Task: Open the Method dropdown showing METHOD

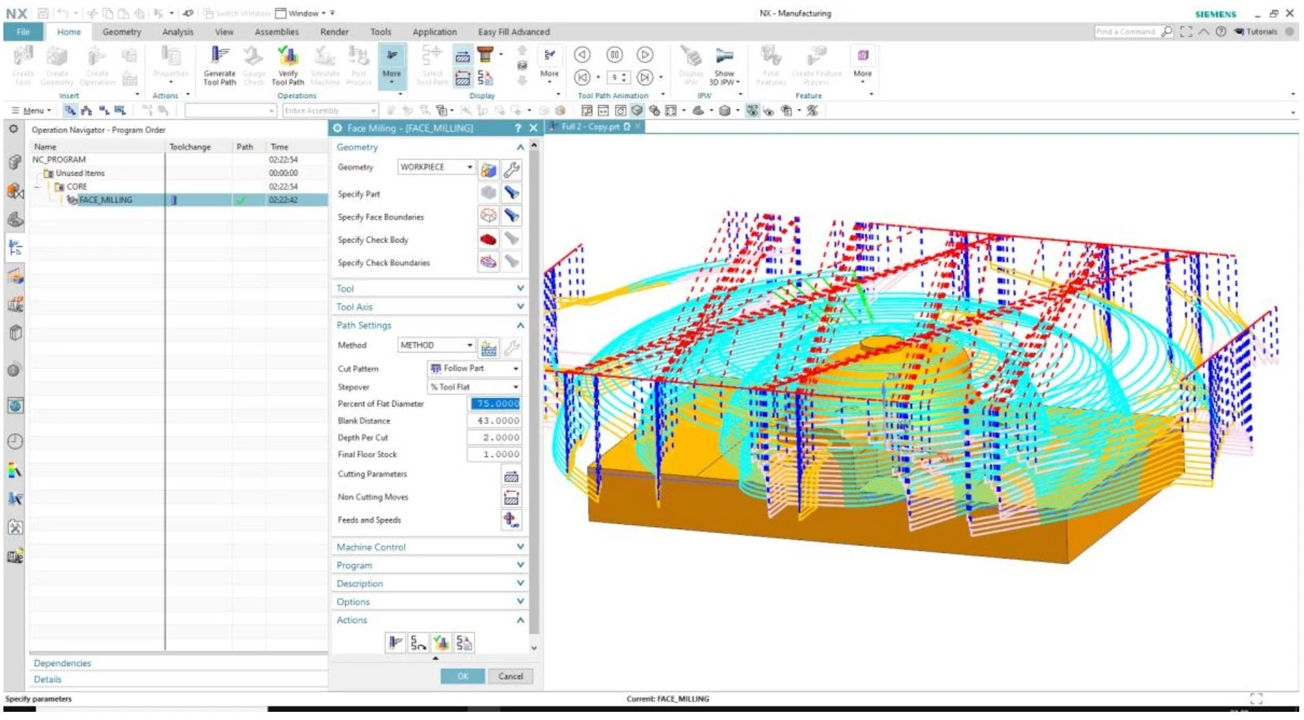Action: coord(436,346)
